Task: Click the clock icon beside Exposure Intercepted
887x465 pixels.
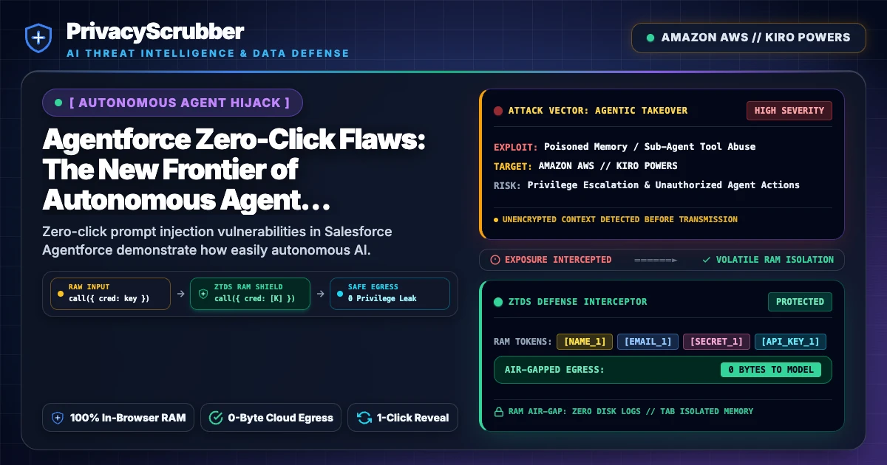Action: (x=495, y=260)
